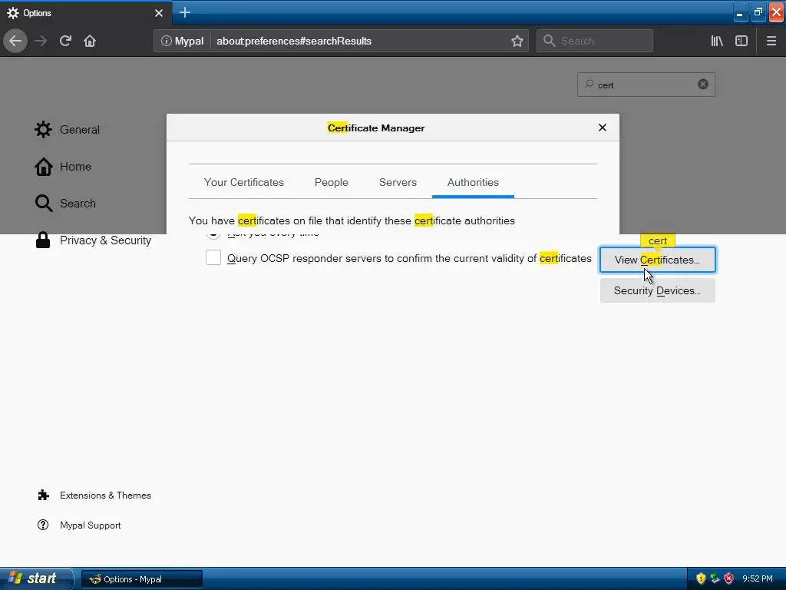Click the View Certificates button
This screenshot has height=590, width=786.
658,260
